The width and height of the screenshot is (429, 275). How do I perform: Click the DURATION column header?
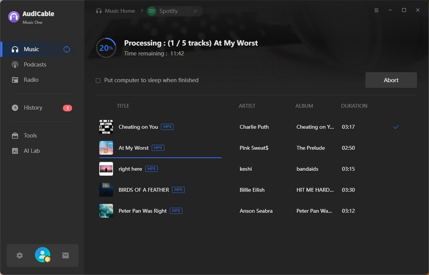[354, 106]
